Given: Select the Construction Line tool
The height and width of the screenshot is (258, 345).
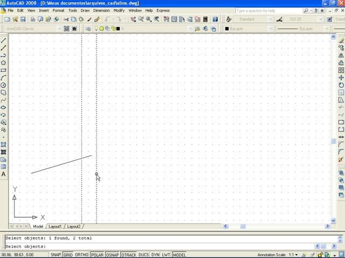Looking at the screenshot, I should (x=3, y=48).
